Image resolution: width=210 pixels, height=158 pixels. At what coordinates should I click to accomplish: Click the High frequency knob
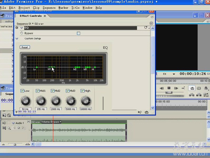(x=86, y=101)
